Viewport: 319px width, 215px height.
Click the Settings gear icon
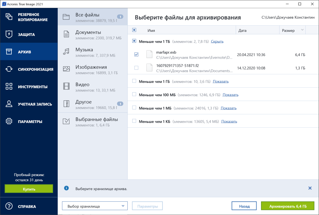pos(9,121)
